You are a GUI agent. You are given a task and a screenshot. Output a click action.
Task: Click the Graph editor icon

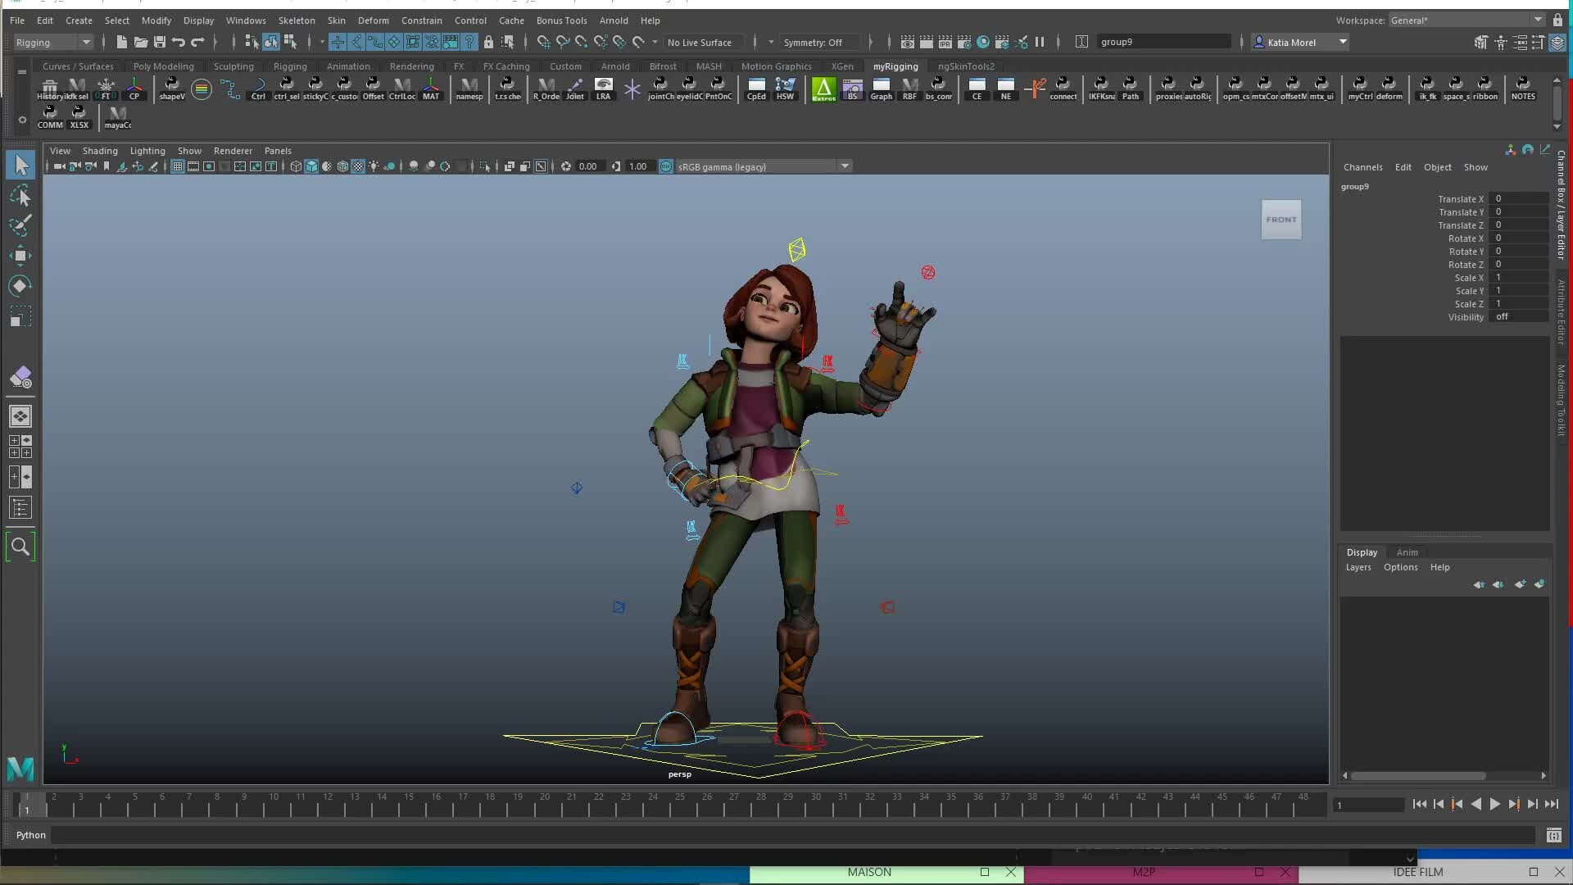(x=879, y=88)
